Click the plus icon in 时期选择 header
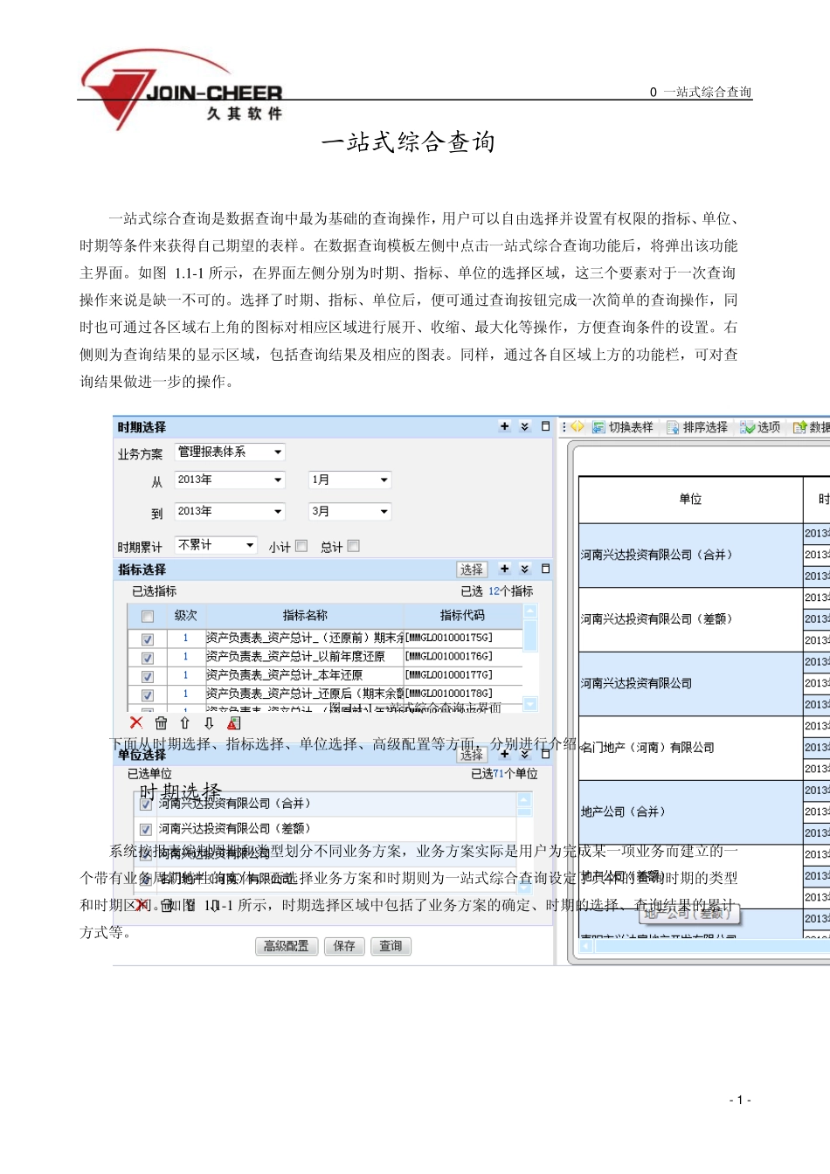This screenshot has width=830, height=1174. (504, 426)
